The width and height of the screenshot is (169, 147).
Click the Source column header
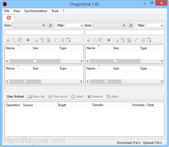coord(39,105)
